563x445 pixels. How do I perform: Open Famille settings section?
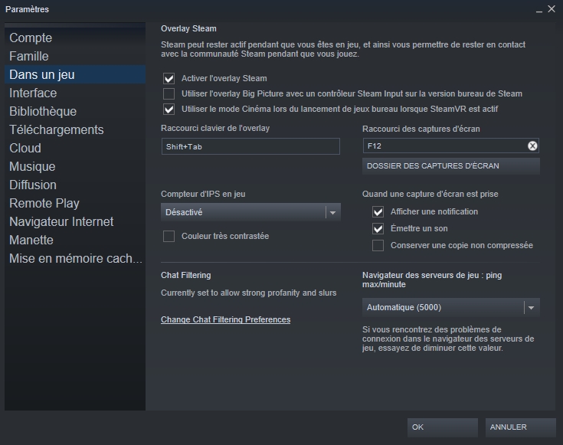[75, 56]
